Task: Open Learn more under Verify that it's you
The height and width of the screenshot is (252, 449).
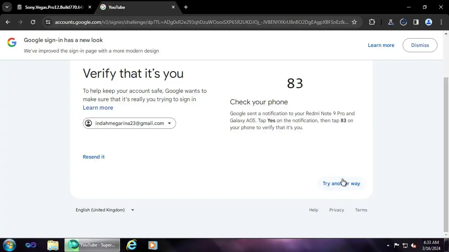Action: click(98, 107)
